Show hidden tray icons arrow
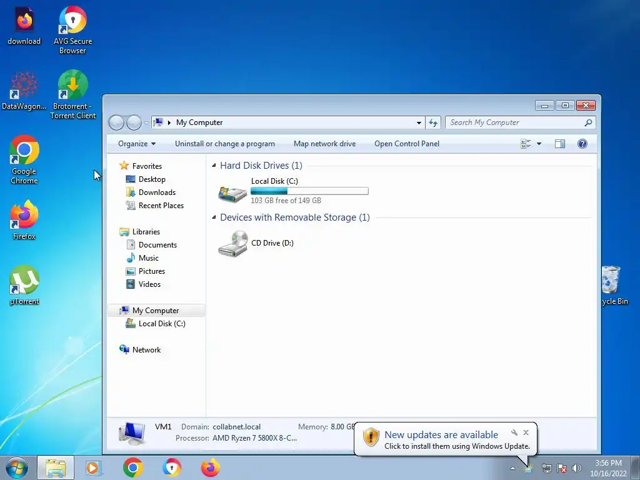This screenshot has width=640, height=480. coord(512,468)
